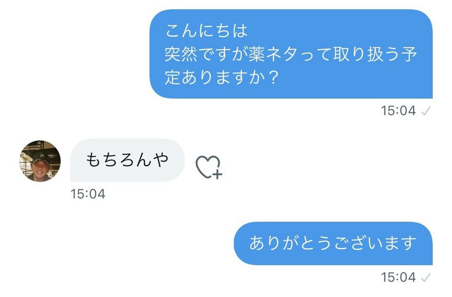Select the ありがとうございます blue bubble

pos(333,243)
